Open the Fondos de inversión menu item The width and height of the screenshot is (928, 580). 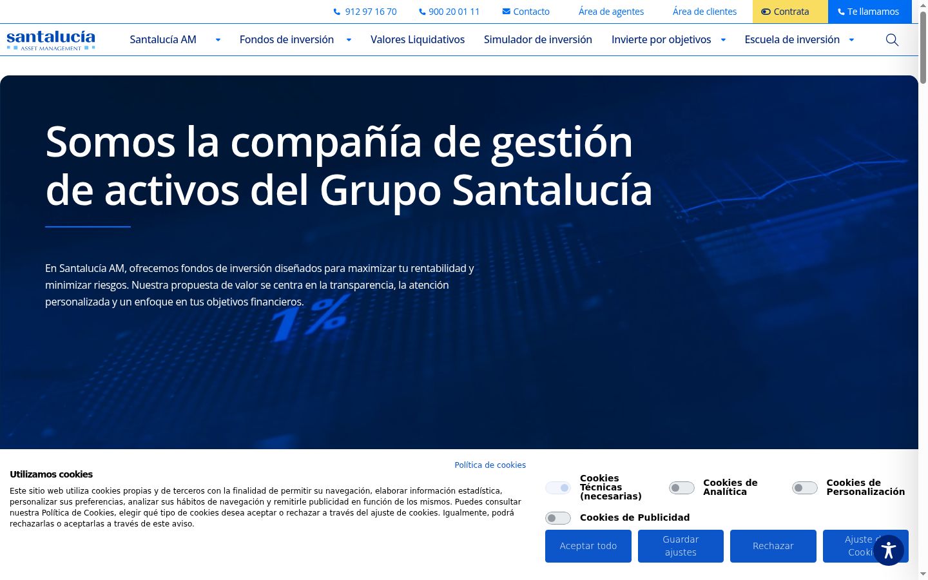coord(287,40)
